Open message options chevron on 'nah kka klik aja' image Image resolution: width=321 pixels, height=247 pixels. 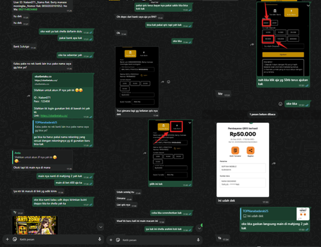(x=308, y=5)
